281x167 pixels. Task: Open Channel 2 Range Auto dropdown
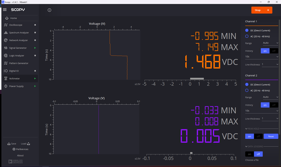[x=270, y=97]
